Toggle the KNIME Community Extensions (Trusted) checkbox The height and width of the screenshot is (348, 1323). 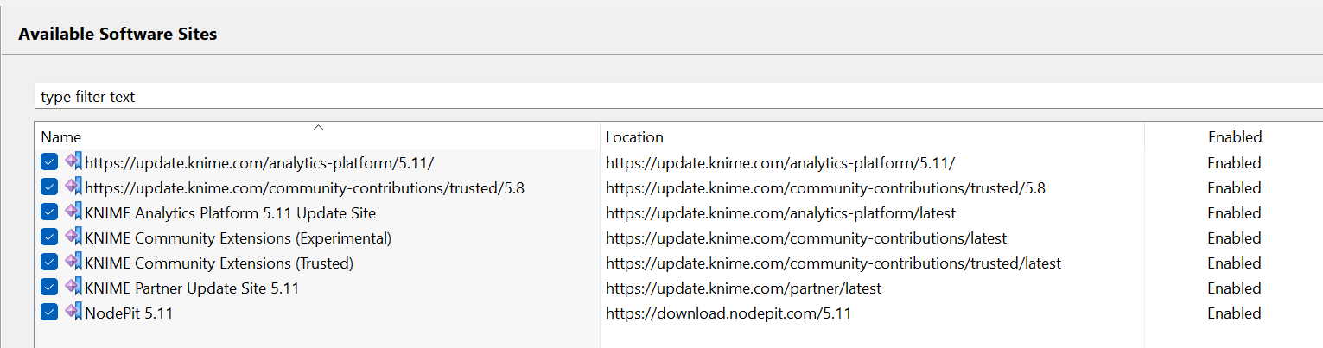pos(49,263)
